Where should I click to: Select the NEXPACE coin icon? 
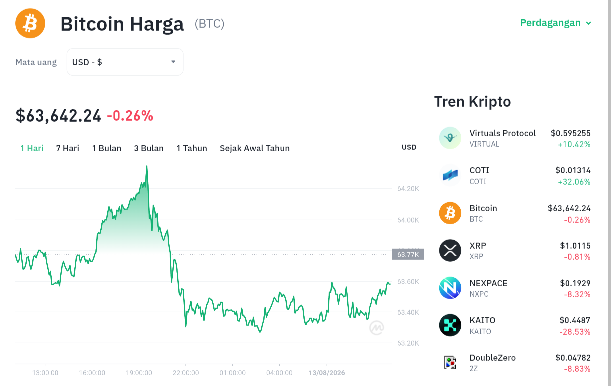pyautogui.click(x=450, y=288)
